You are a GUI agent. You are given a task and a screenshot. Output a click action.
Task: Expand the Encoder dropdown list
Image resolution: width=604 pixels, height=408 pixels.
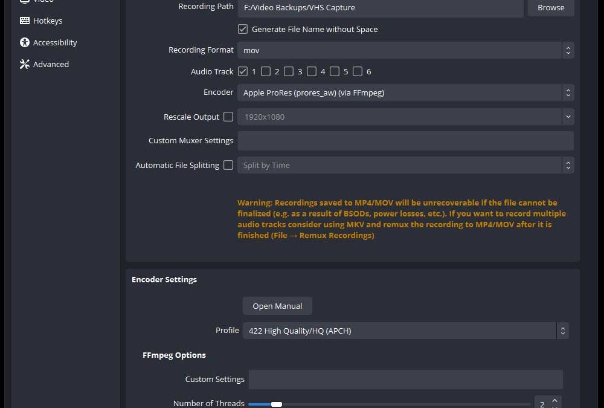point(405,92)
